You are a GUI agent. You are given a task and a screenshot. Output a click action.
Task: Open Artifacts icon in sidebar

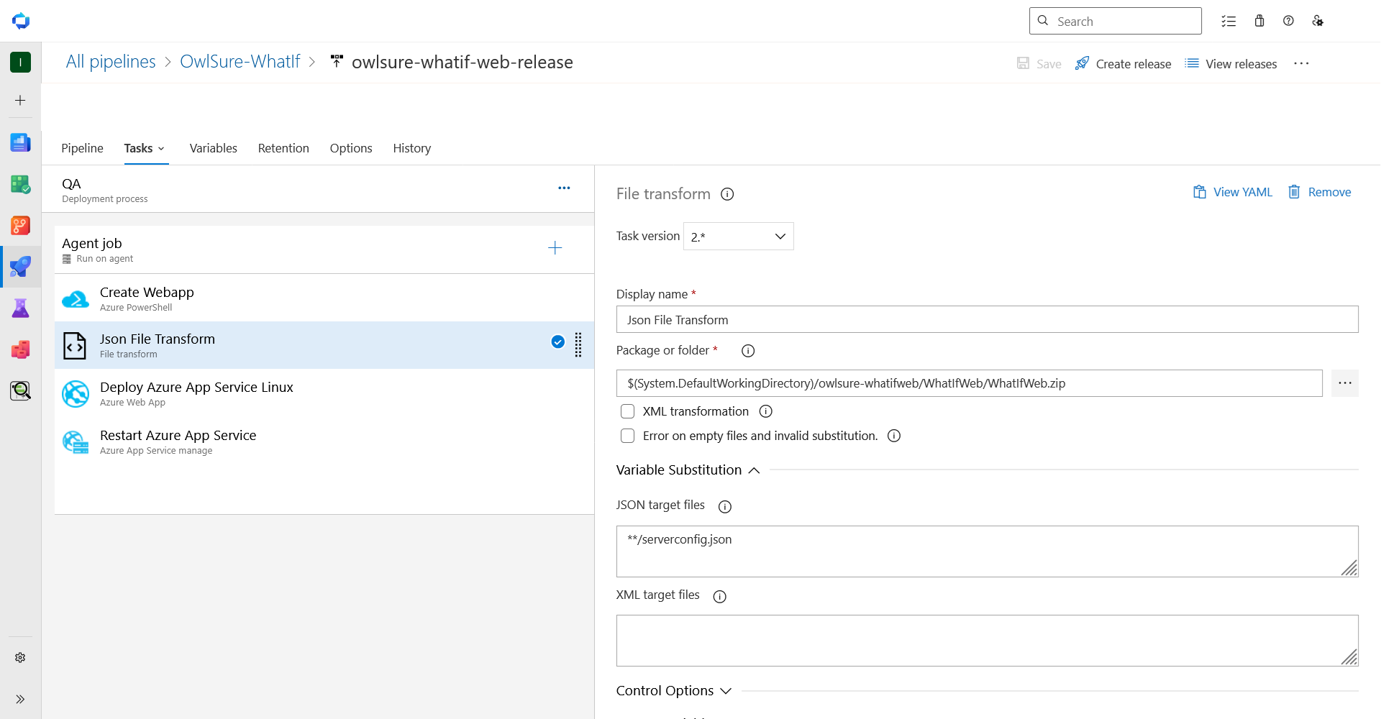pos(20,349)
